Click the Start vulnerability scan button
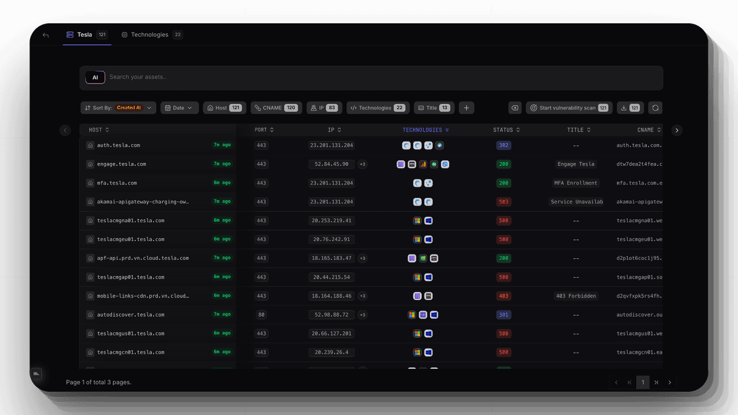738x415 pixels. click(569, 108)
